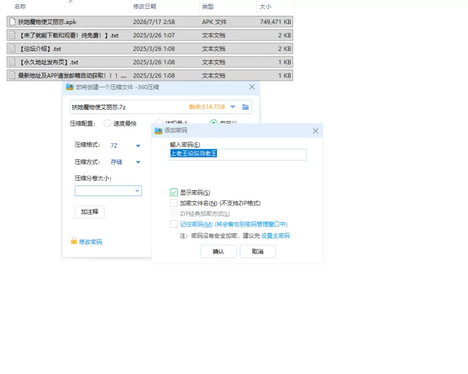
Task: Click the text icon of 【永久地址发布页】.txt
Action: (x=12, y=62)
